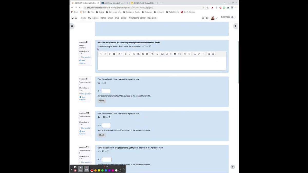The height and width of the screenshot is (173, 308).
Task: Open My courses in navigation bar
Action: (93, 18)
